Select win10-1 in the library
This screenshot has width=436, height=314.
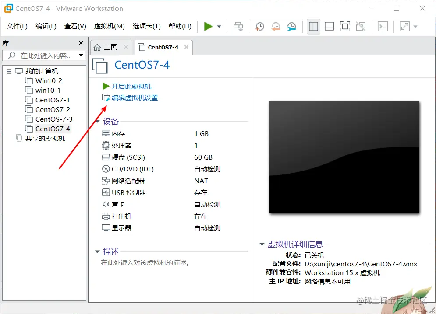(x=48, y=91)
